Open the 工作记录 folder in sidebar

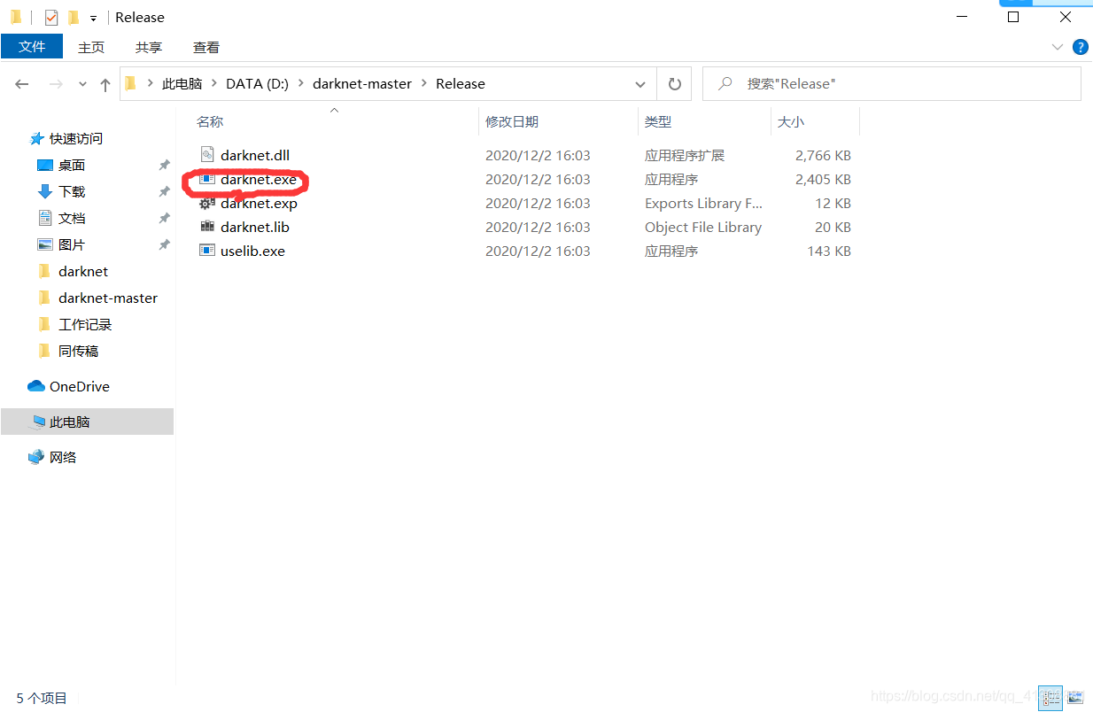87,324
